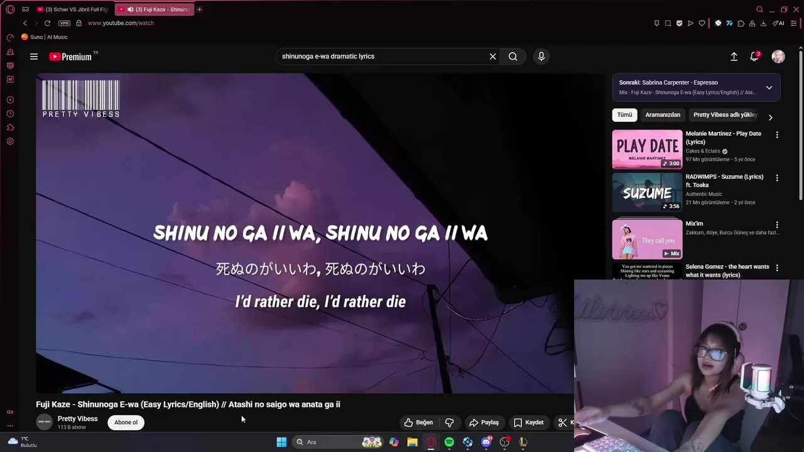This screenshot has height=452, width=804.
Task: Expand the Sonraki mix playlist chevron
Action: click(x=769, y=87)
